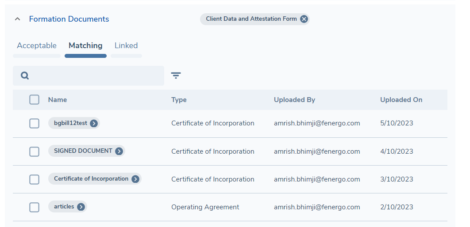Collapse the Formation Documents section chevron

pos(17,19)
